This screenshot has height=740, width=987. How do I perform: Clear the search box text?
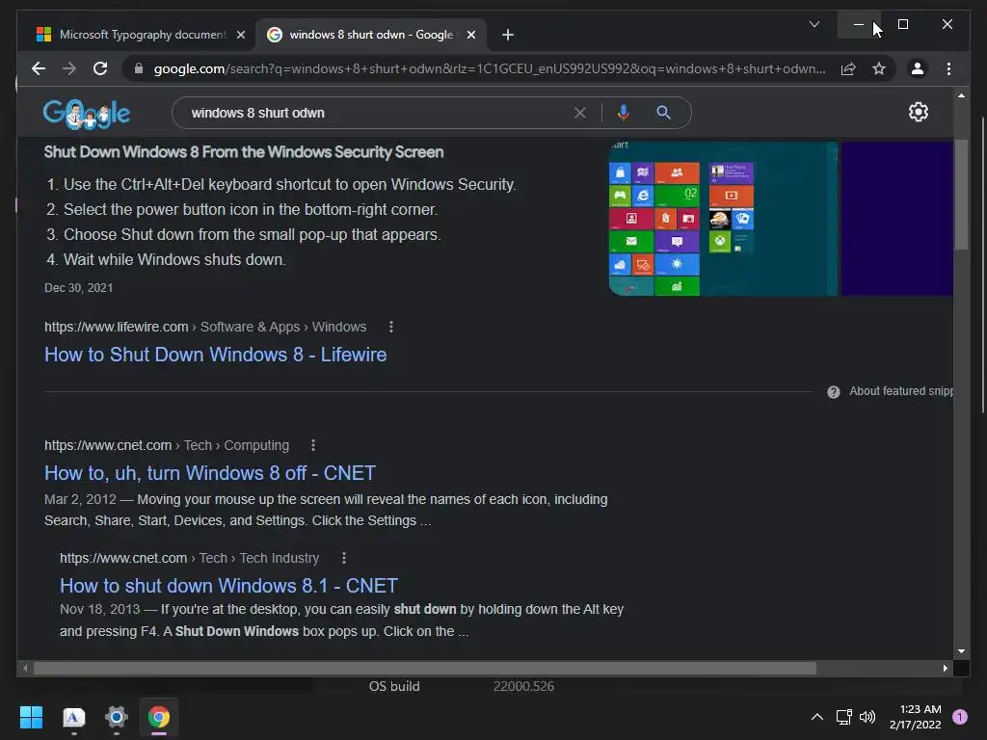(x=579, y=113)
